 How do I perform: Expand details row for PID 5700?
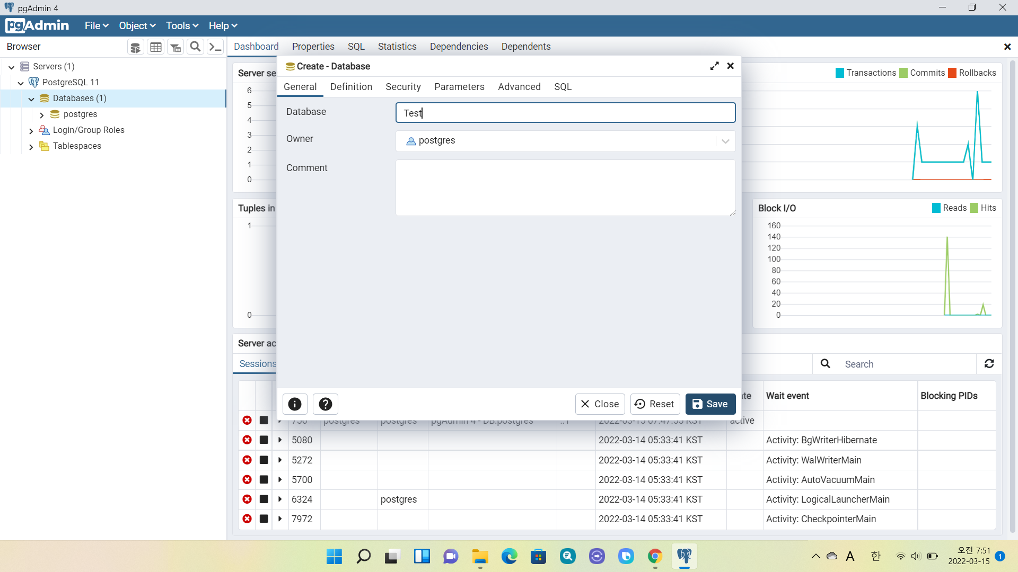pyautogui.click(x=280, y=480)
